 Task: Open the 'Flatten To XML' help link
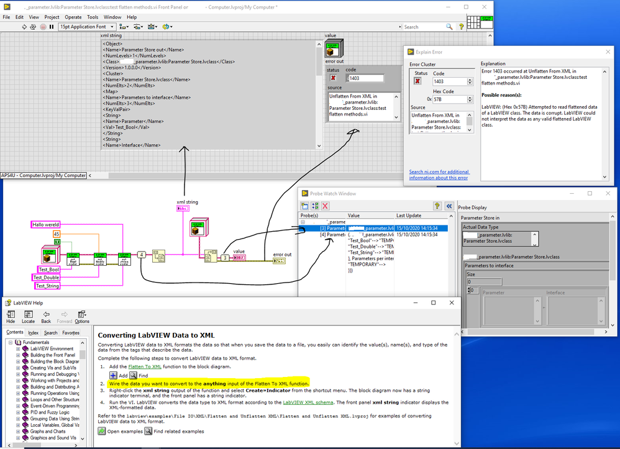pos(144,366)
